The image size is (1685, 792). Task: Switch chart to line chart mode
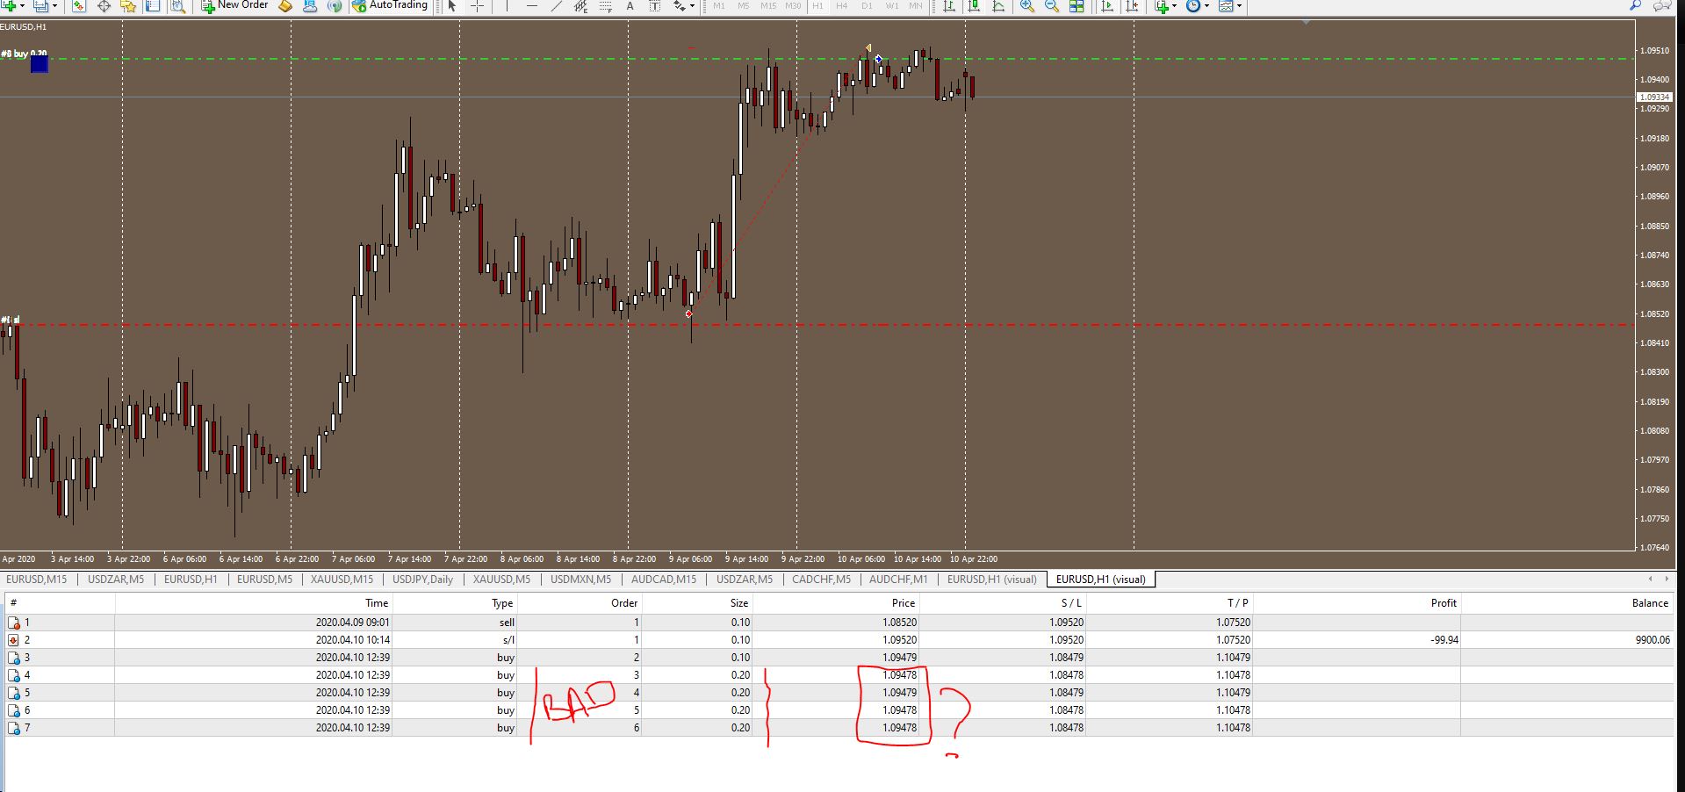point(998,6)
